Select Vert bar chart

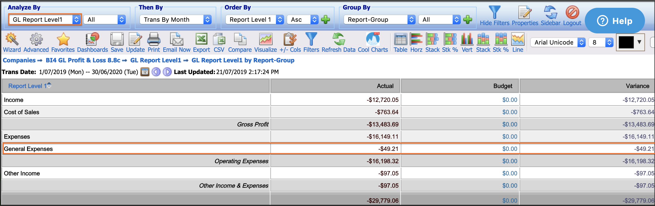[x=467, y=42]
